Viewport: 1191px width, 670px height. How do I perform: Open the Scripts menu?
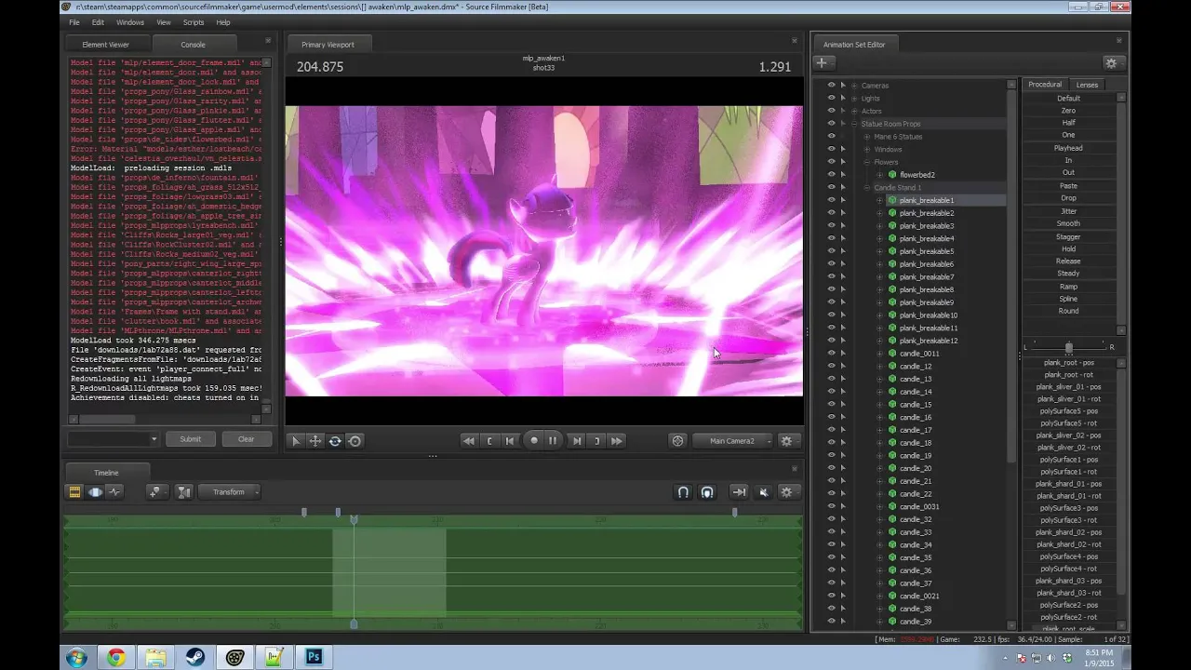click(194, 22)
